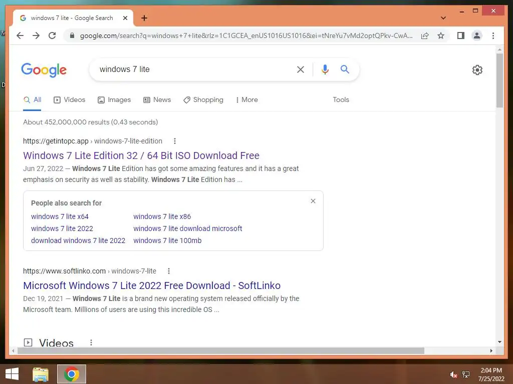The width and height of the screenshot is (513, 384).
Task: Open Chrome profile avatar menu
Action: pos(477,35)
